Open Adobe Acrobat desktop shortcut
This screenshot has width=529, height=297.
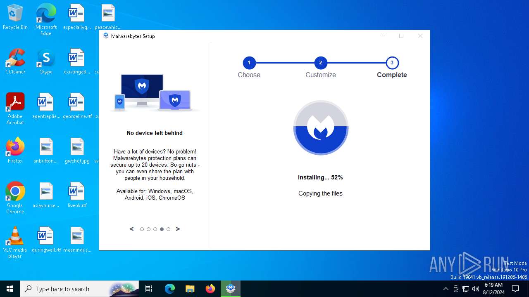tap(15, 108)
